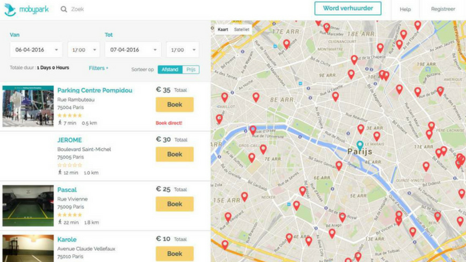The width and height of the screenshot is (466, 262).
Task: Click the Rue Rambuteau address text
Action: (x=76, y=100)
